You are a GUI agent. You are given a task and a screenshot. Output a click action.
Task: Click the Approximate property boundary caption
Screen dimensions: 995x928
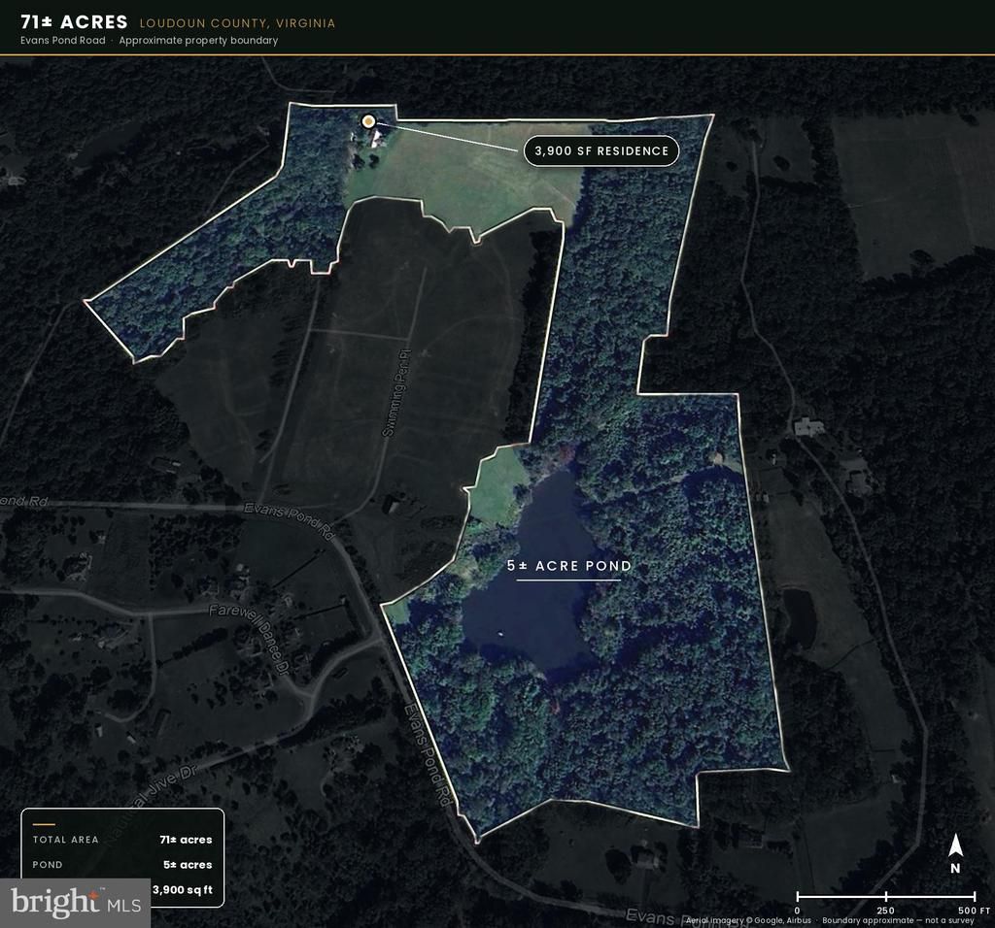(198, 41)
